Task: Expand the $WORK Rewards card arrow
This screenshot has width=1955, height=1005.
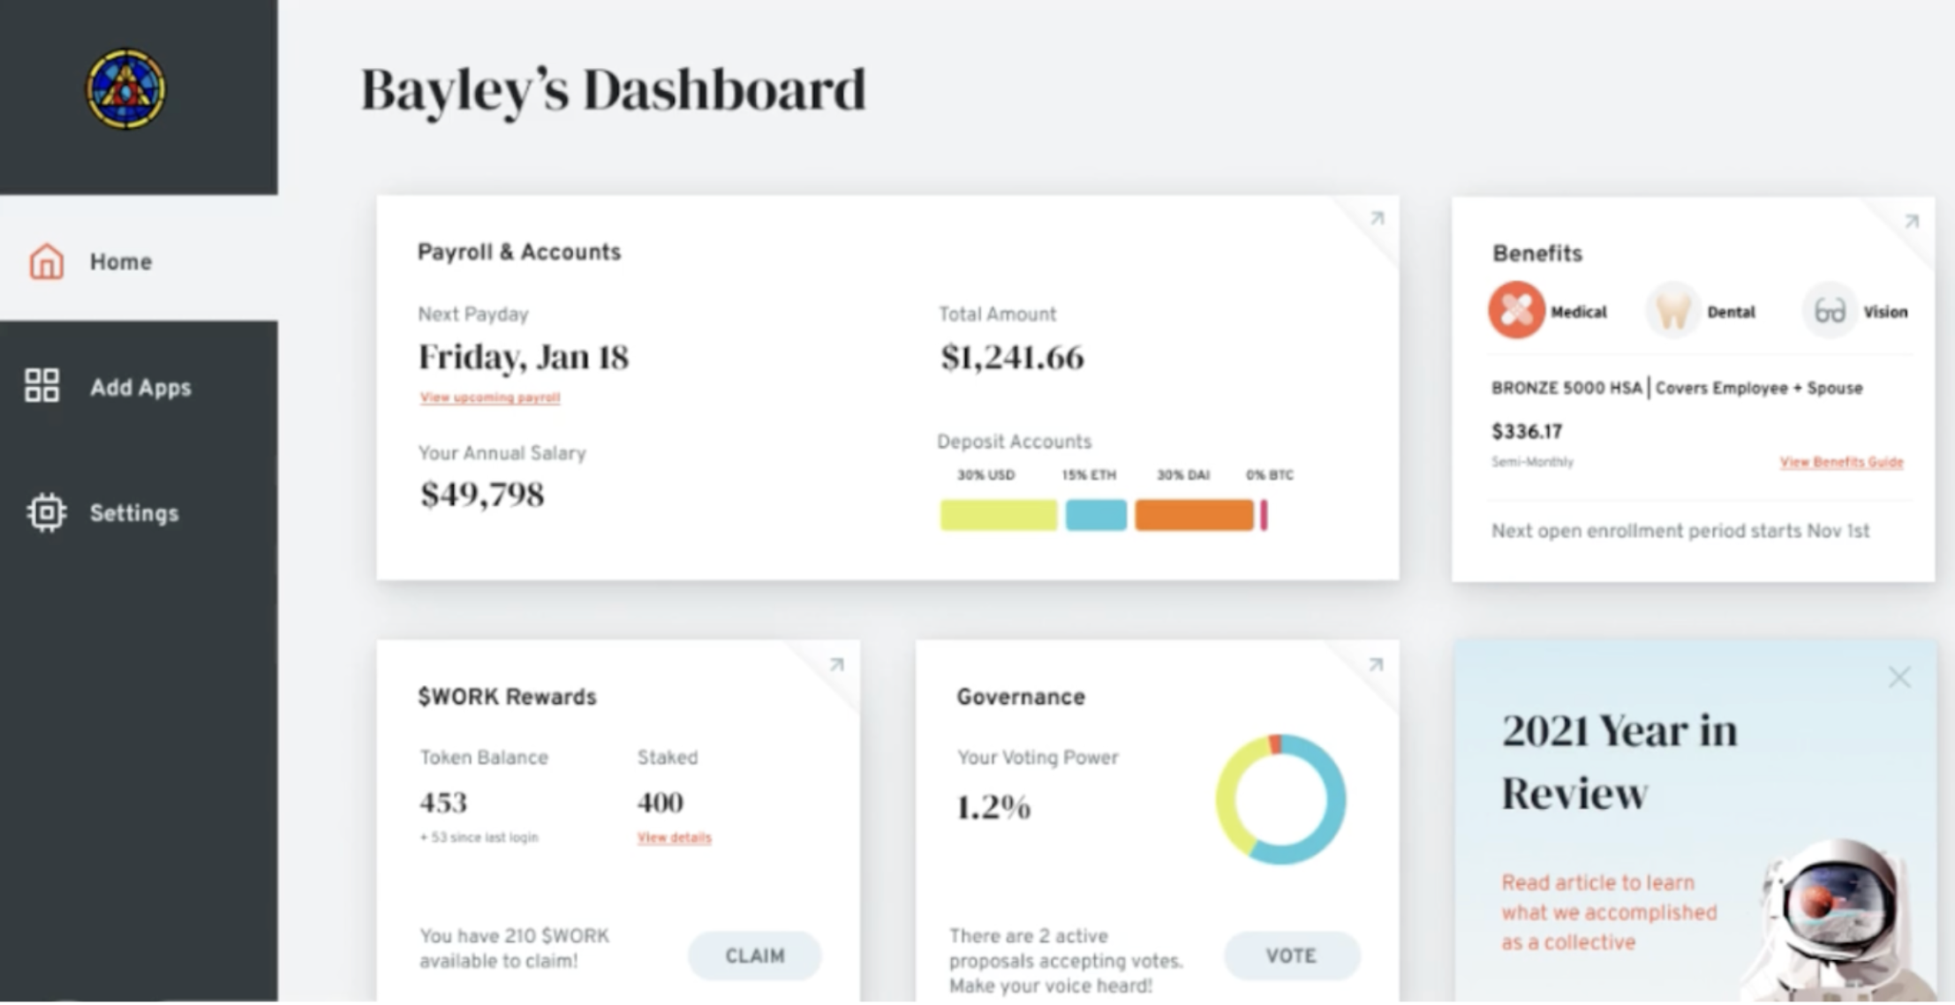Action: tap(836, 664)
